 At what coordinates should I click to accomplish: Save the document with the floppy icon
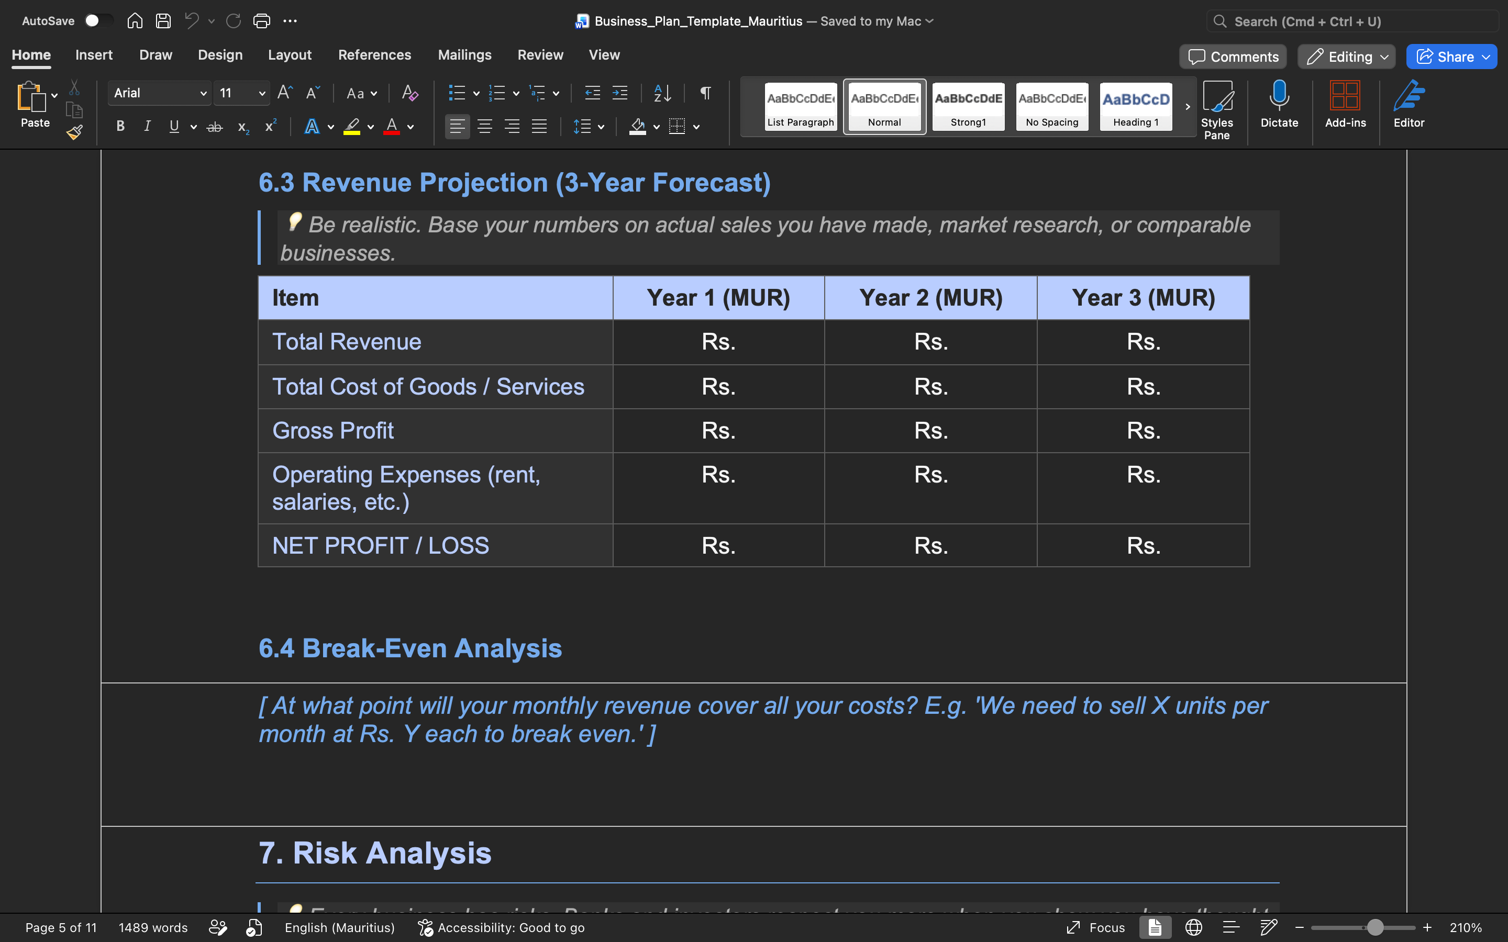pos(163,21)
